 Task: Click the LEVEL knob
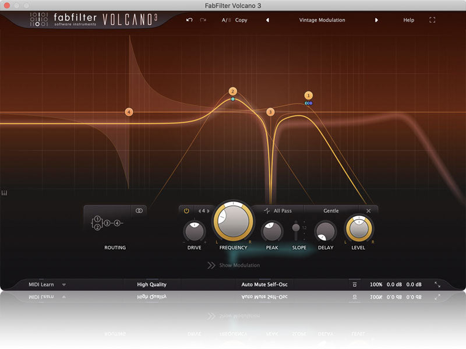(x=359, y=228)
